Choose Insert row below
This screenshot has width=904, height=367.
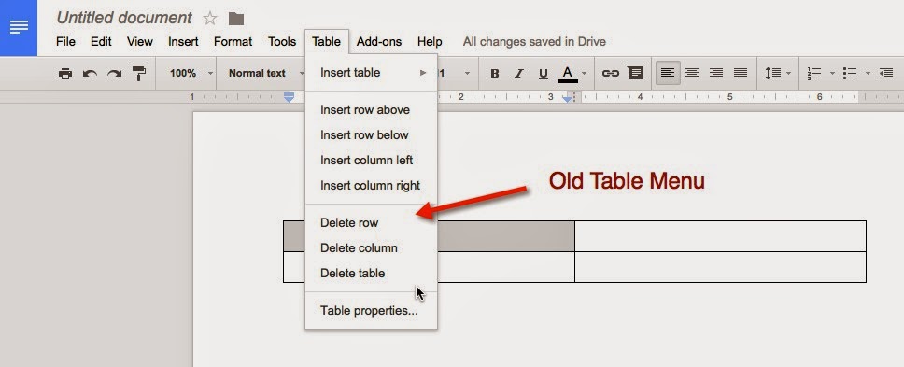coord(372,134)
